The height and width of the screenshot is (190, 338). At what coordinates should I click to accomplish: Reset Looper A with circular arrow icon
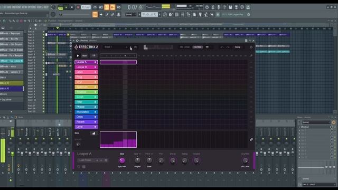pos(79,167)
